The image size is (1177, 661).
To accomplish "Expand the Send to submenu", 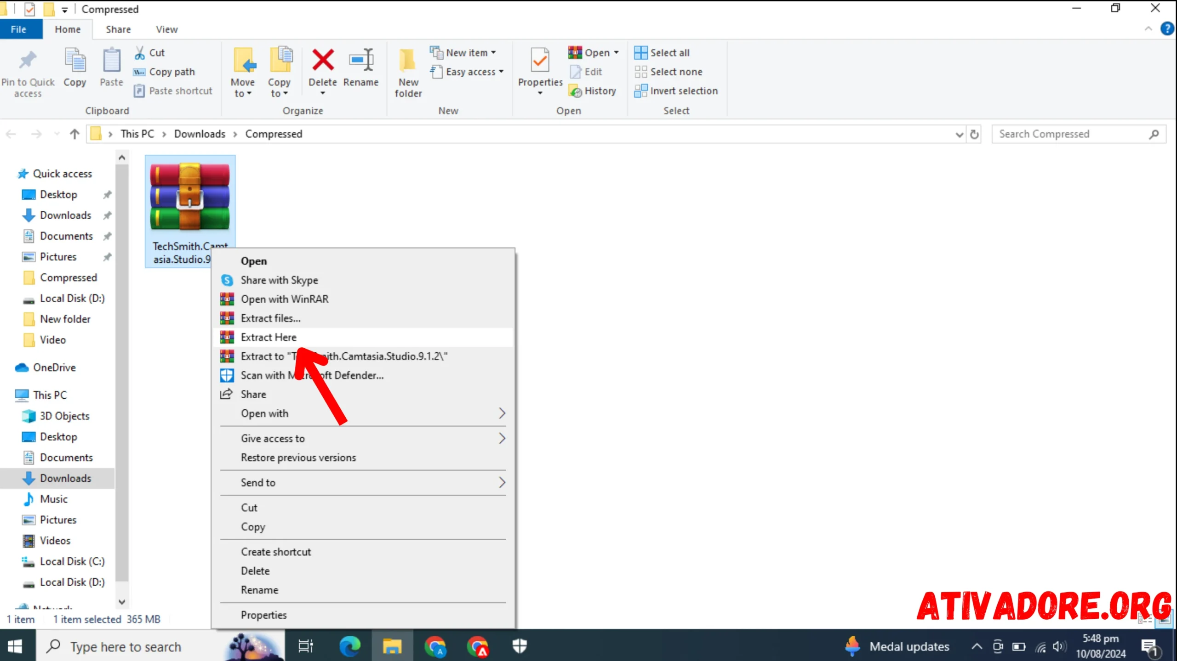I will pyautogui.click(x=363, y=482).
